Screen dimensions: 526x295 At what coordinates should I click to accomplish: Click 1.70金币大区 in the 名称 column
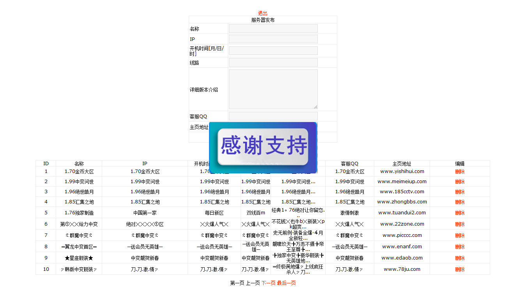(x=79, y=171)
